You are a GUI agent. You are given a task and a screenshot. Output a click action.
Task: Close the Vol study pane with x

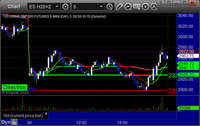[x=46, y=113]
